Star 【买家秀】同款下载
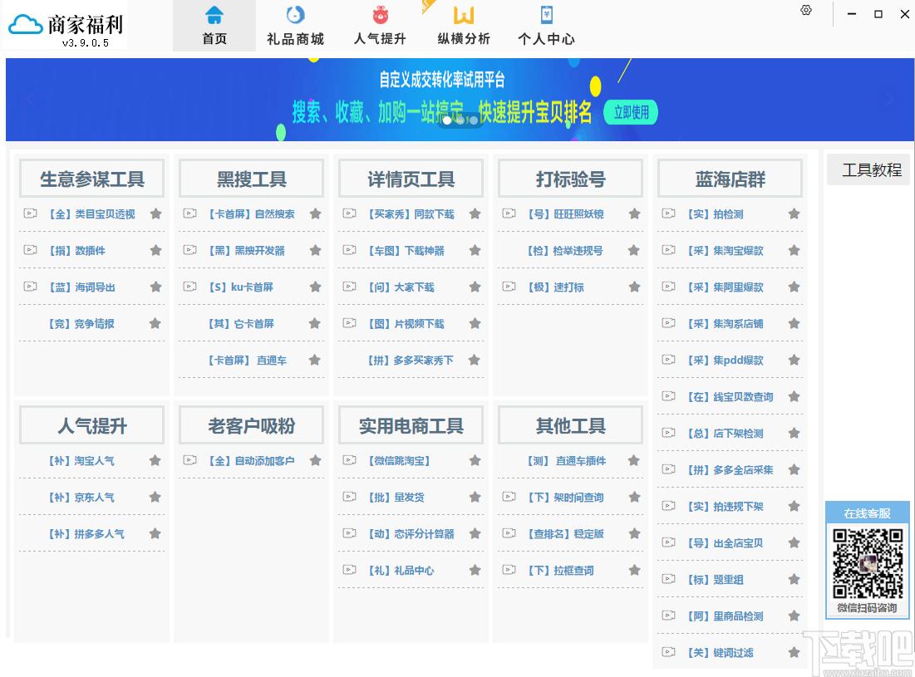This screenshot has height=677, width=915. click(475, 214)
